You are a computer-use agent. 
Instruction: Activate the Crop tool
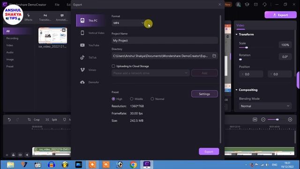[34, 120]
